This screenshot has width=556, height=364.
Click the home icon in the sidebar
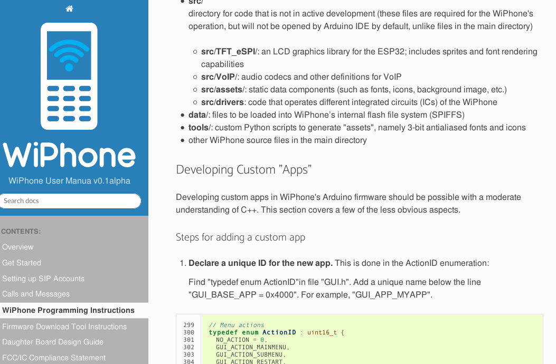(x=69, y=8)
